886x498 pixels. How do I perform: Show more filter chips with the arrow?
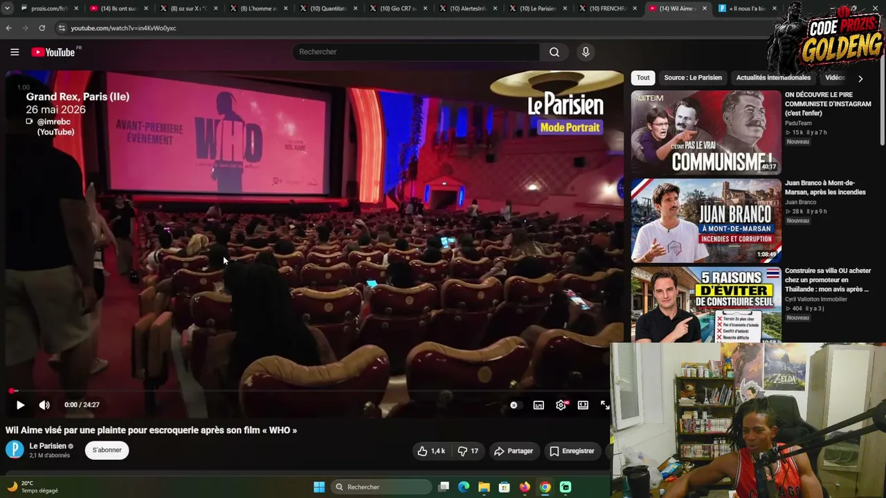click(x=860, y=78)
